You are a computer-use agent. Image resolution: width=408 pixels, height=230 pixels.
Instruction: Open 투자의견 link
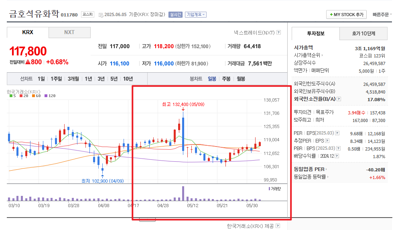[302, 112]
